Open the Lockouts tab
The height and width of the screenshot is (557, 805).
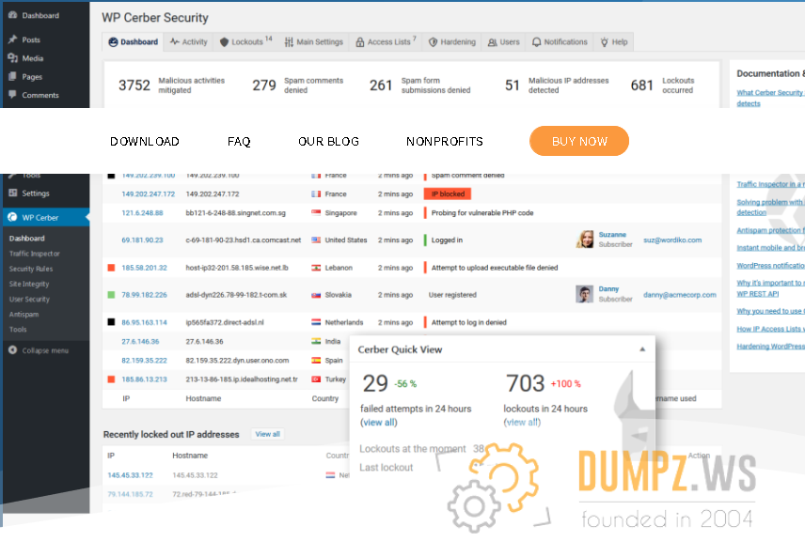[x=245, y=42]
